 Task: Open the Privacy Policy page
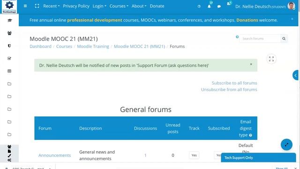(76, 6)
